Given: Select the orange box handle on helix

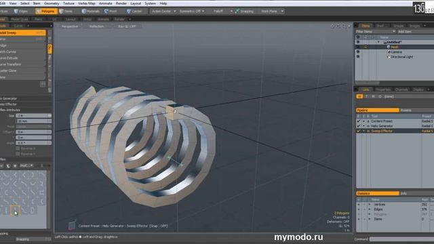Looking at the screenshot, I should coord(174,111).
